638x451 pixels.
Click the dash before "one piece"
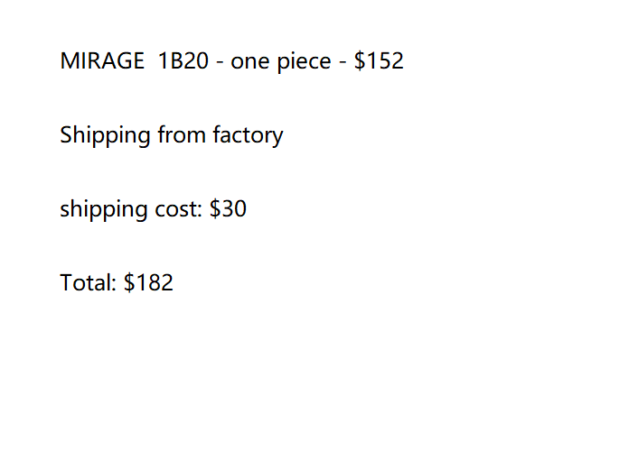click(x=221, y=63)
